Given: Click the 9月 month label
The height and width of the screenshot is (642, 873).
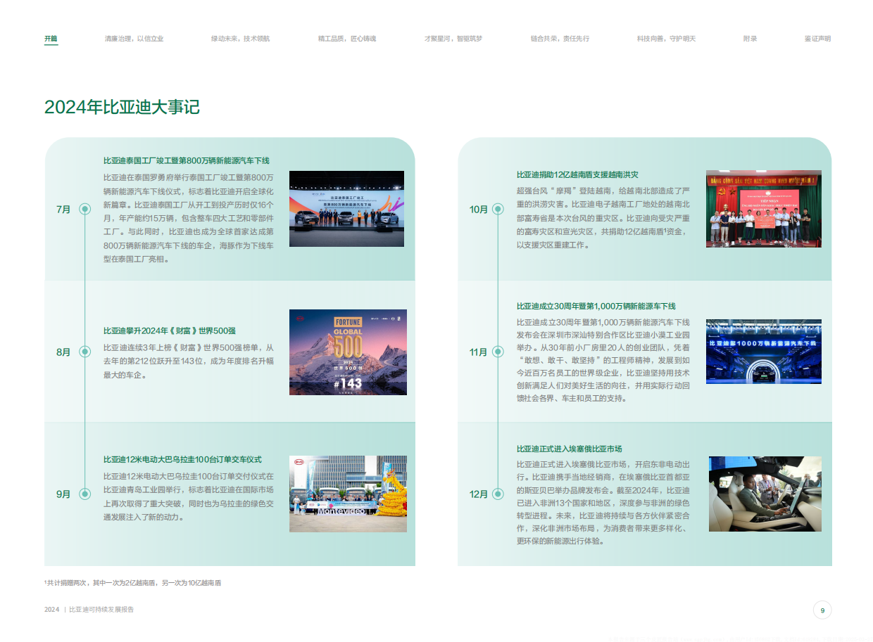Looking at the screenshot, I should pyautogui.click(x=63, y=494).
